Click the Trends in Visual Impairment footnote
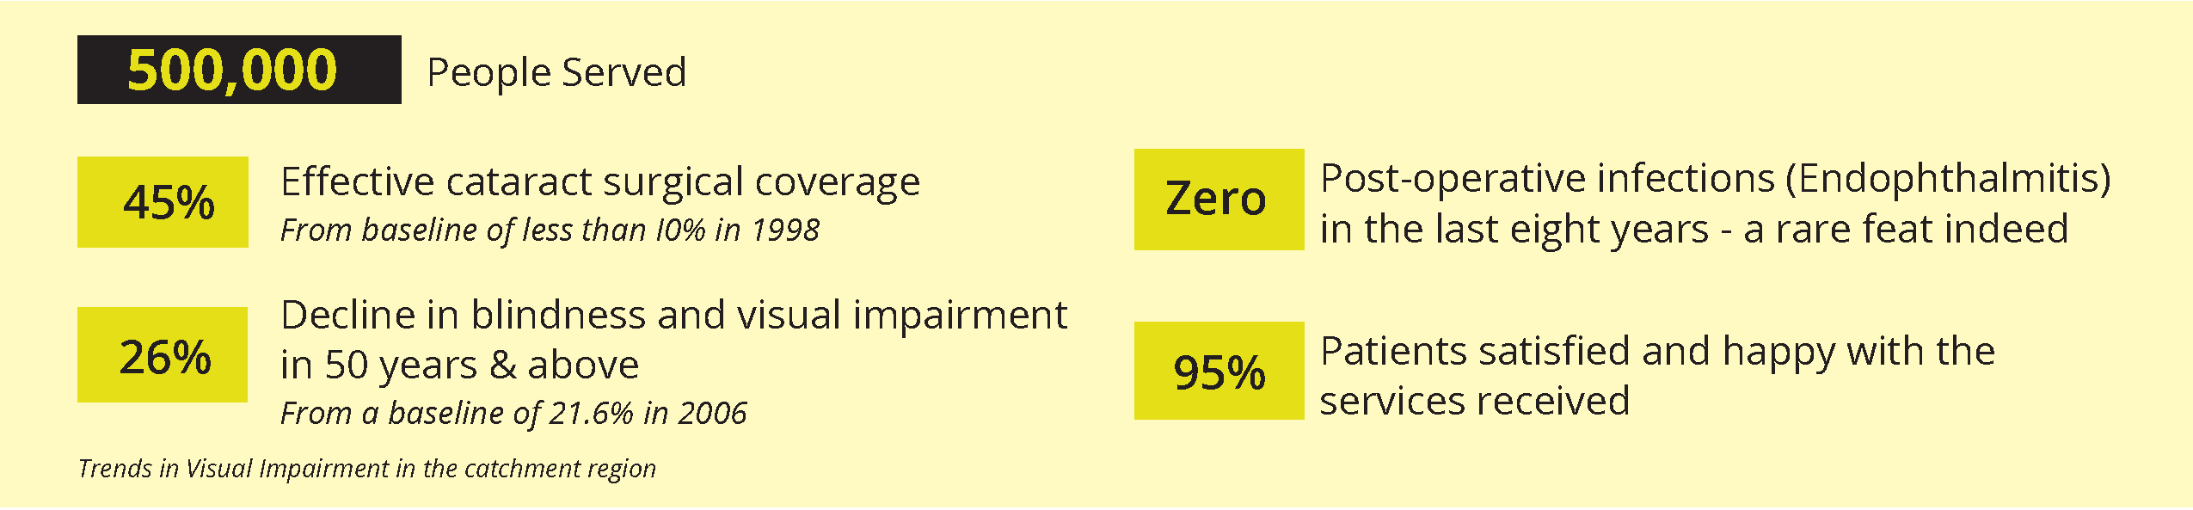Screen dimensions: 2193x510 point(367,469)
